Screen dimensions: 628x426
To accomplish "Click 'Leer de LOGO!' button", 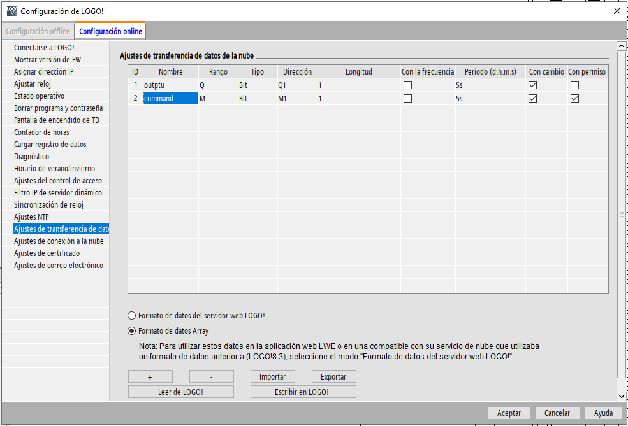I will [x=180, y=392].
